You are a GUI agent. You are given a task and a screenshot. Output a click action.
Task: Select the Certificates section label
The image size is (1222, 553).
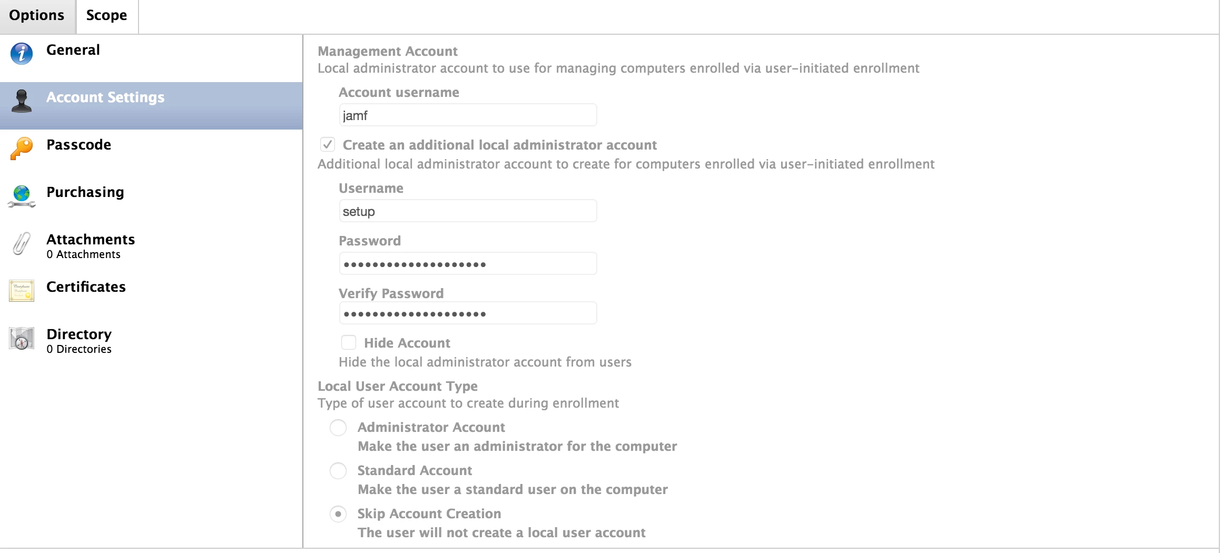86,287
